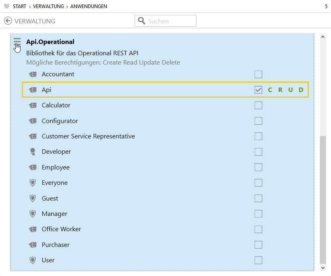The image size is (331, 276).
Task: Click the Office Worker mask icon
Action: point(33,229)
